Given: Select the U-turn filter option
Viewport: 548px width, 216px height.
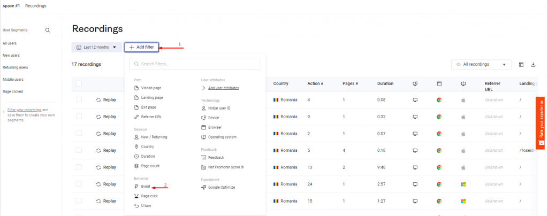Looking at the screenshot, I should tap(146, 206).
